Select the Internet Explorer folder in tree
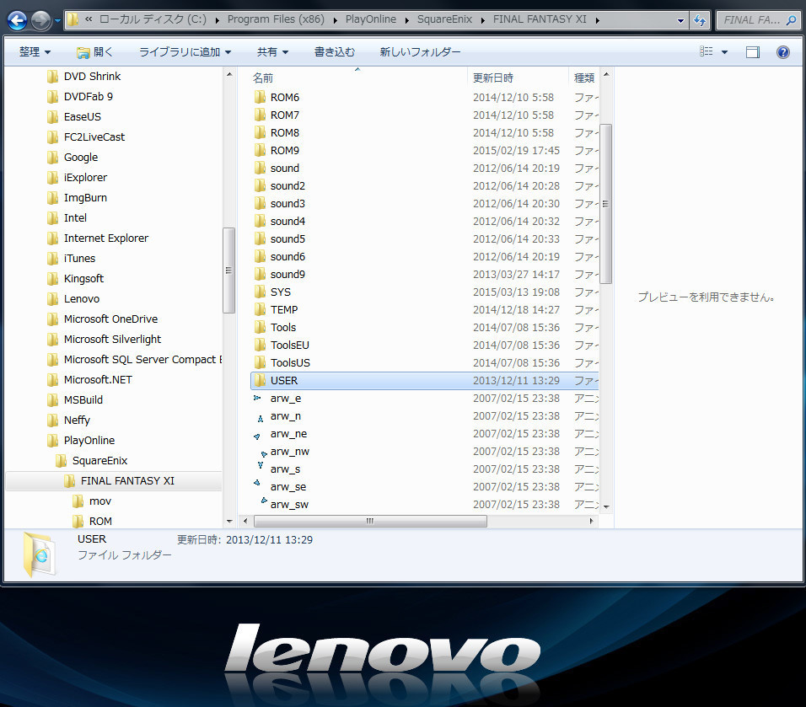 106,238
